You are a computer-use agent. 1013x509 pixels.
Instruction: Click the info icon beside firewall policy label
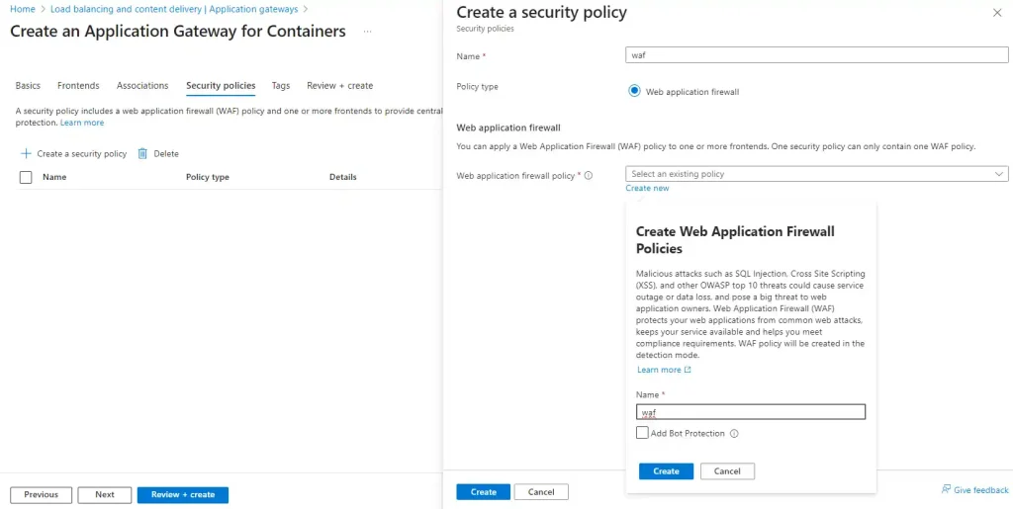point(588,176)
